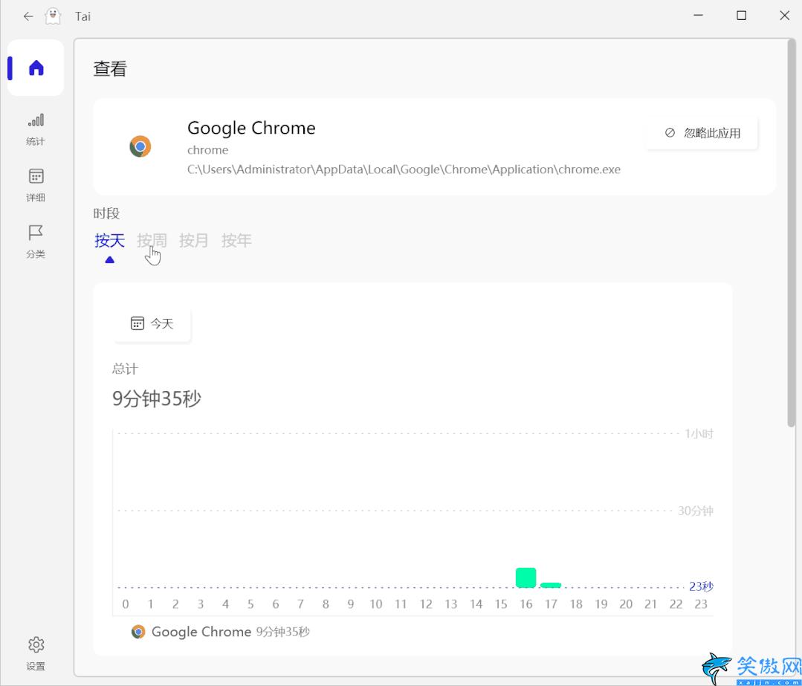The width and height of the screenshot is (802, 686).
Task: Open the 详细 details page
Action: click(35, 185)
